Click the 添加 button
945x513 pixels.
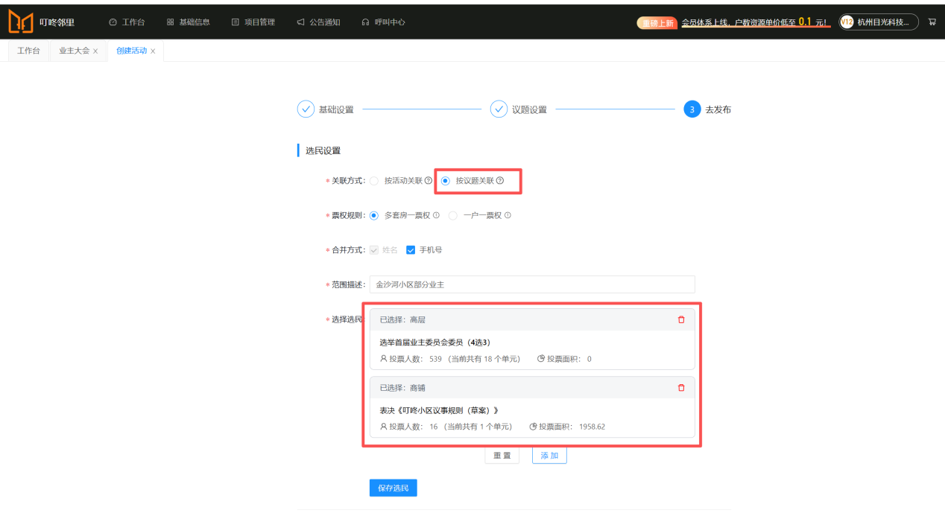tap(549, 455)
